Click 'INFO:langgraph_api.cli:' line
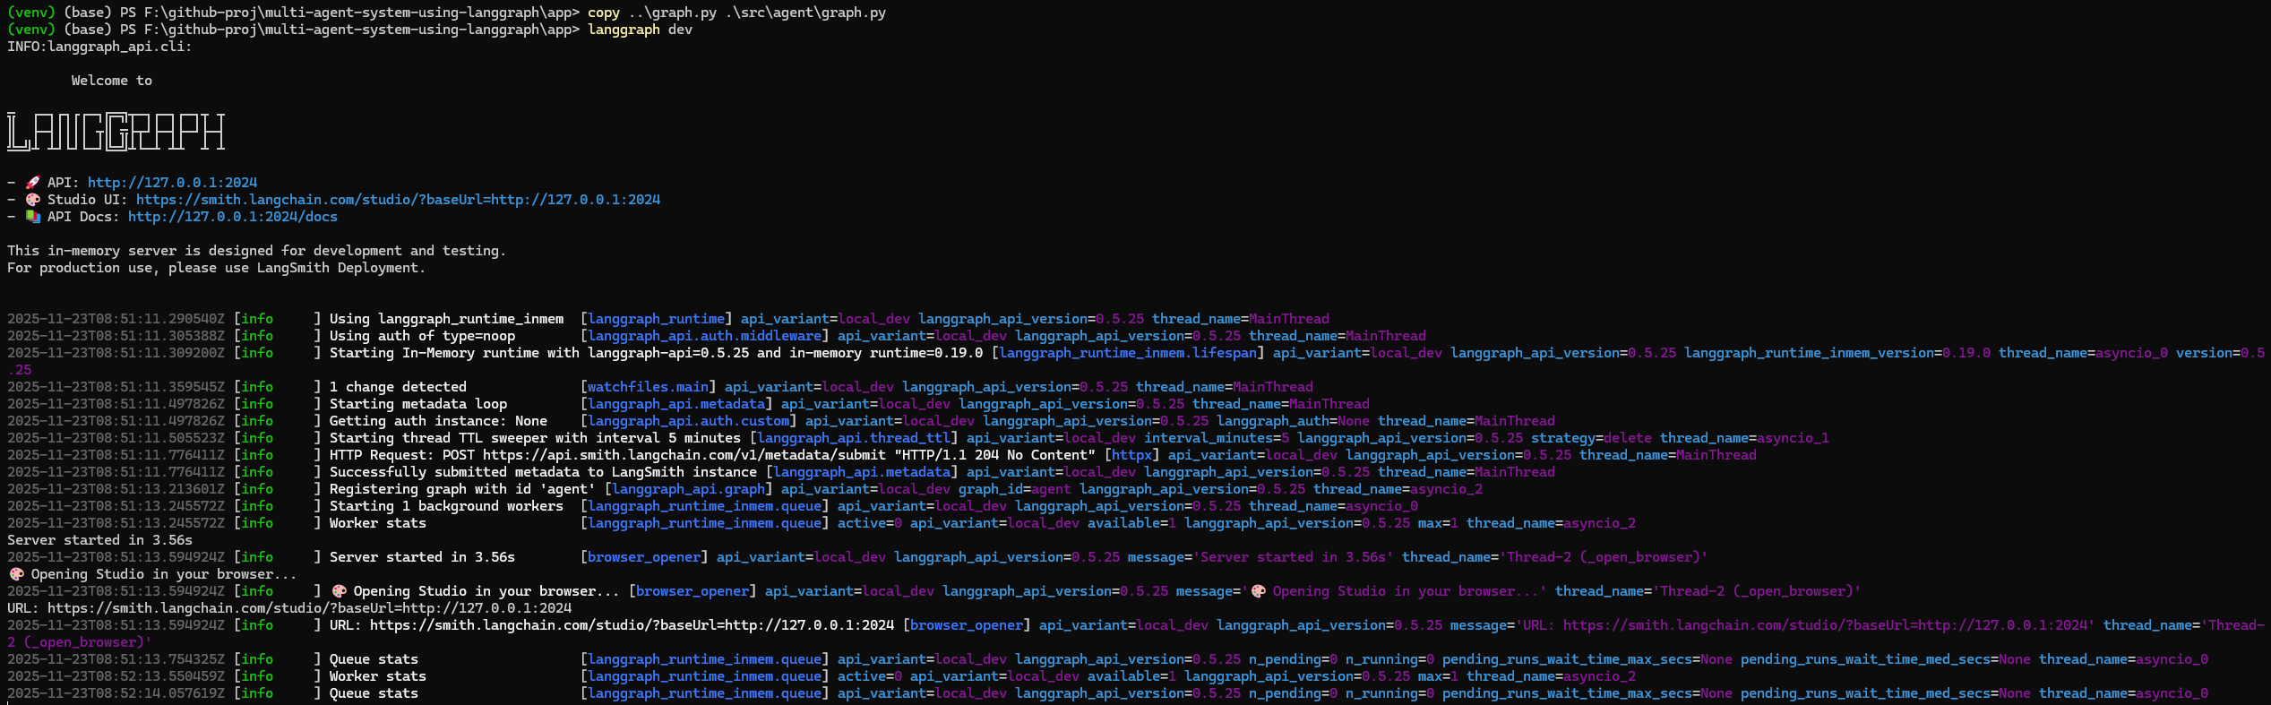 (99, 47)
